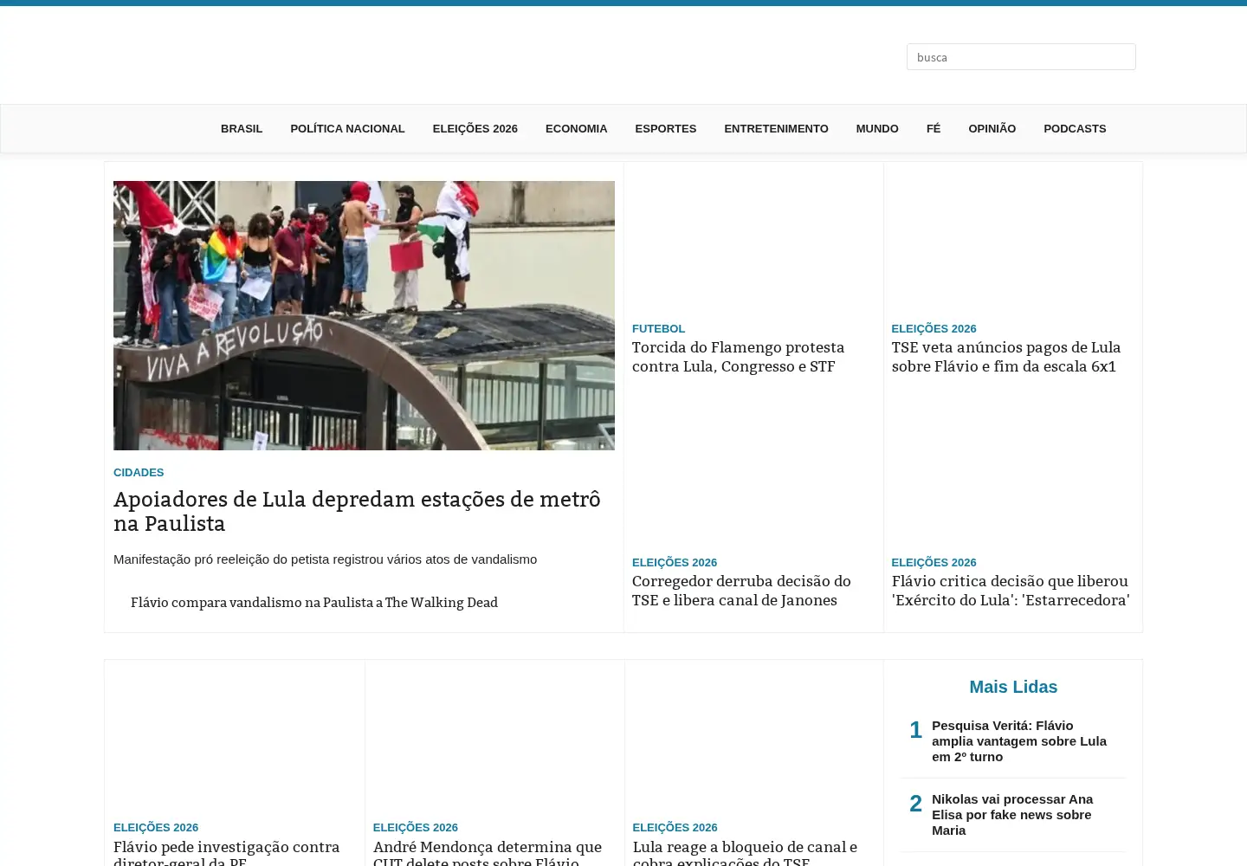Click ELEIÇÕES 2026 tag above Flávio pede investigação
This screenshot has height=866, width=1247.
[x=156, y=827]
